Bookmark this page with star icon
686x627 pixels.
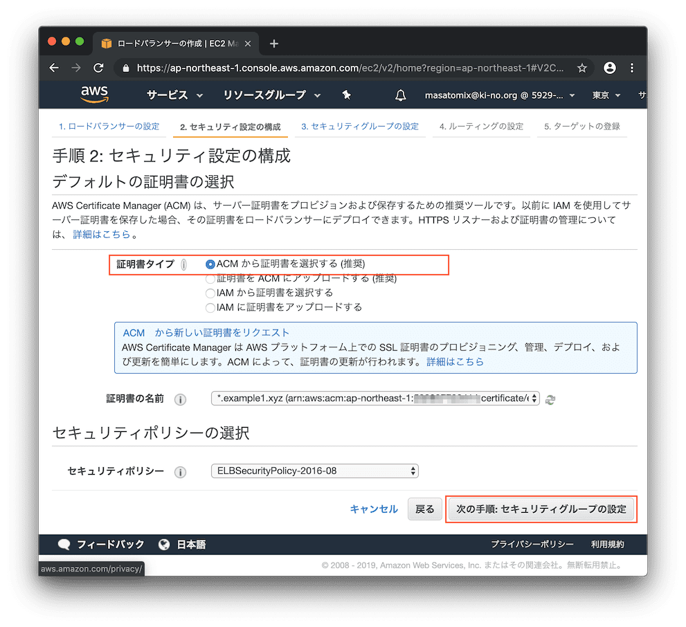581,68
